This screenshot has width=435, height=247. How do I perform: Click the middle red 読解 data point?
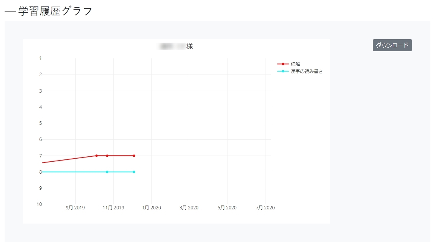coord(107,156)
